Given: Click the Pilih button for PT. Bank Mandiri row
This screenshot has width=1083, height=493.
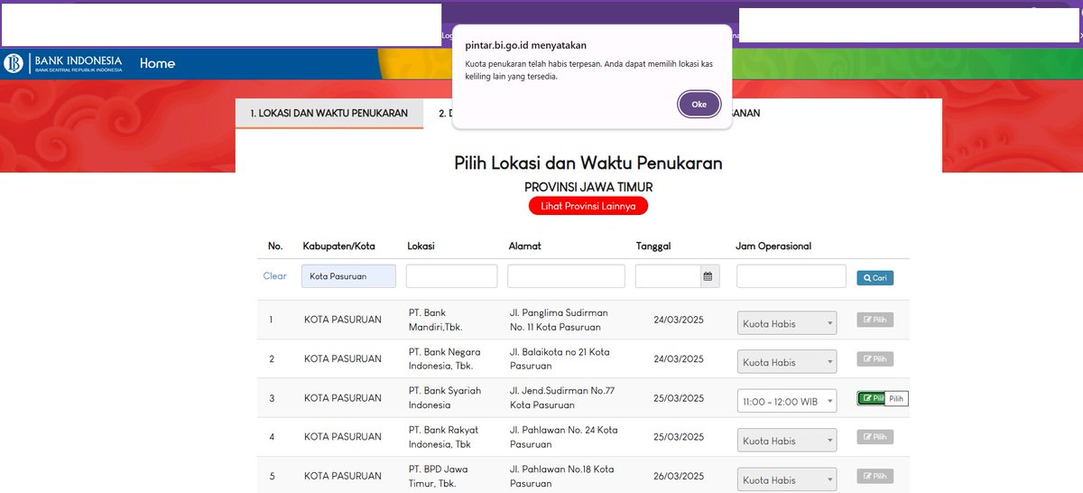Looking at the screenshot, I should click(x=875, y=320).
